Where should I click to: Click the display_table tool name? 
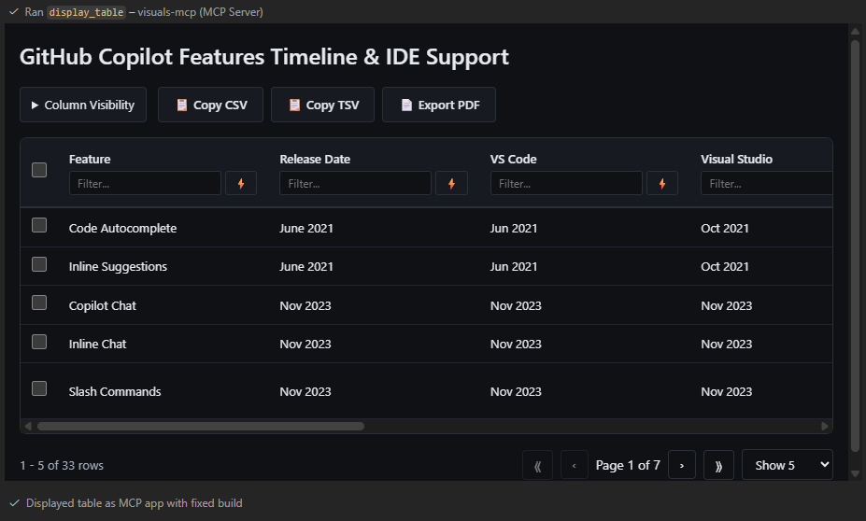(86, 12)
